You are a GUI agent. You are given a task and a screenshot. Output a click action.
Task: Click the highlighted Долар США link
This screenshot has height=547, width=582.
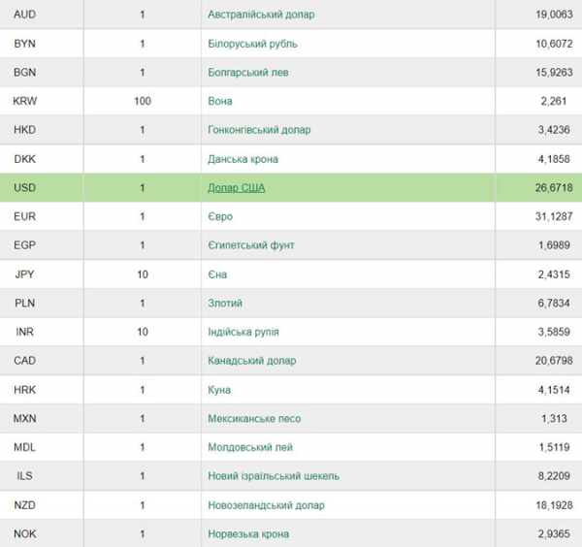click(x=236, y=188)
